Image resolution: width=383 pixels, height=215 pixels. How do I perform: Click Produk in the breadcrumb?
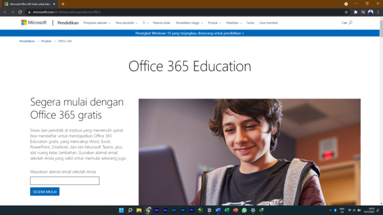coord(46,41)
